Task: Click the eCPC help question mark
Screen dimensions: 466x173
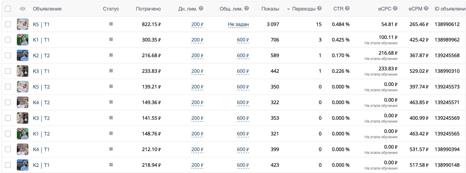Action: pos(395,9)
